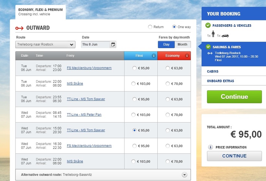Open TT-Line MS Tom Sawyer link for 15:00
Viewport: 266px width, 181px height.
(x=86, y=130)
